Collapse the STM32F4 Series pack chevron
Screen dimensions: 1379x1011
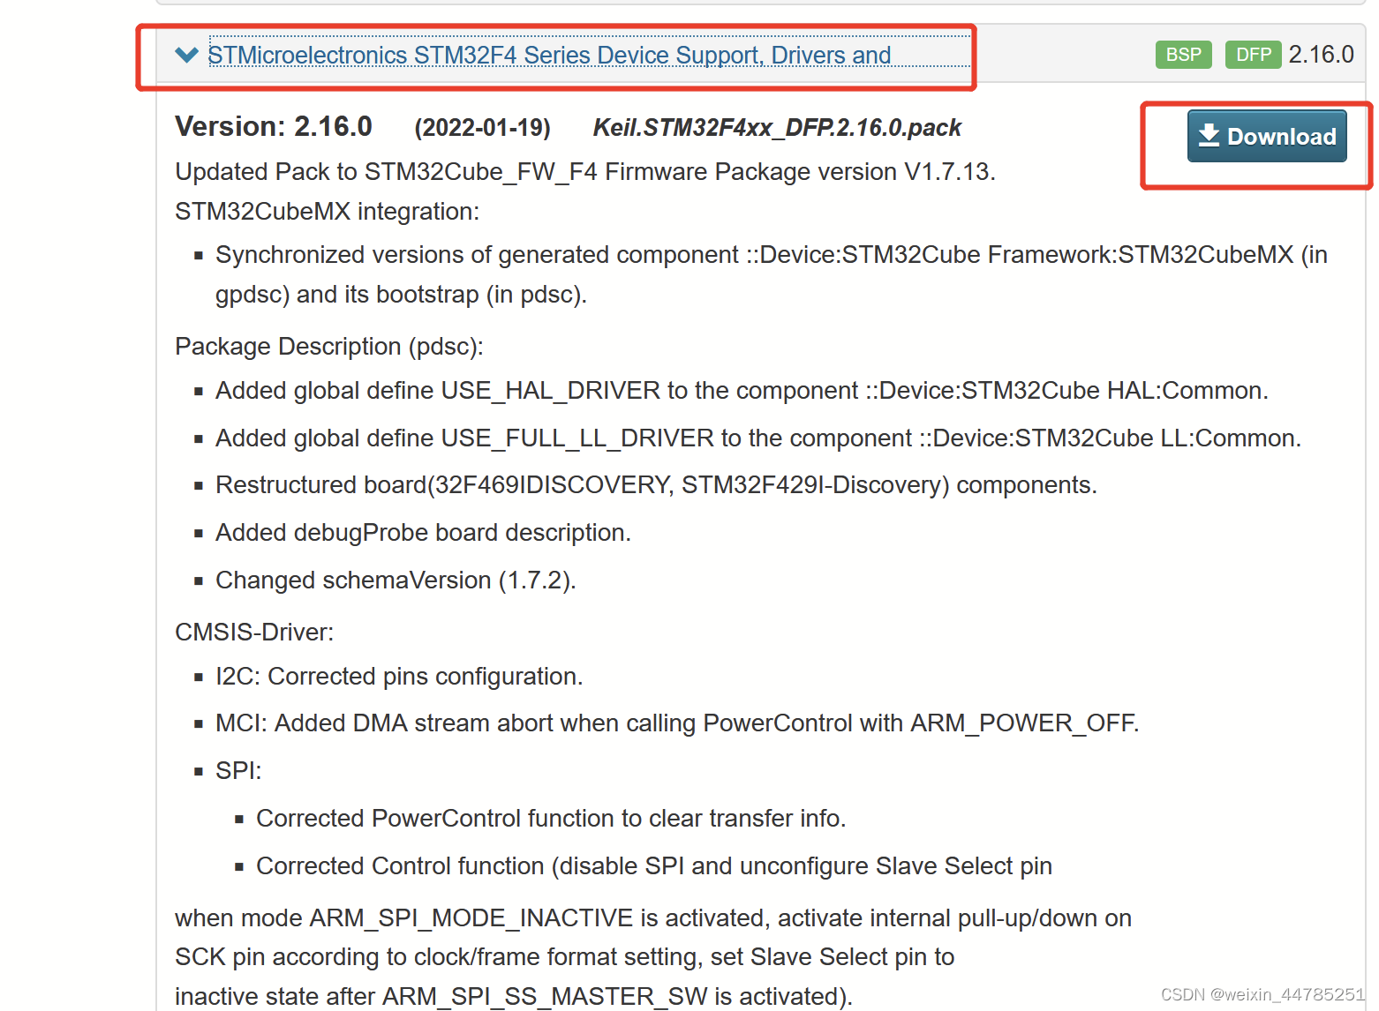[186, 56]
